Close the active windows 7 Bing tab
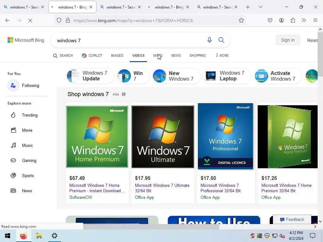 coord(91,7)
